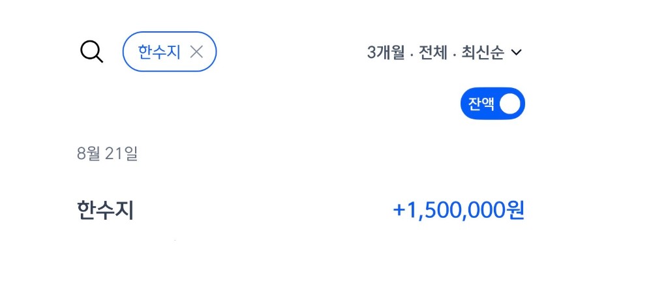Viewport: 668px width, 300px height.
Task: Open search with the magnifying glass icon
Action: 91,52
